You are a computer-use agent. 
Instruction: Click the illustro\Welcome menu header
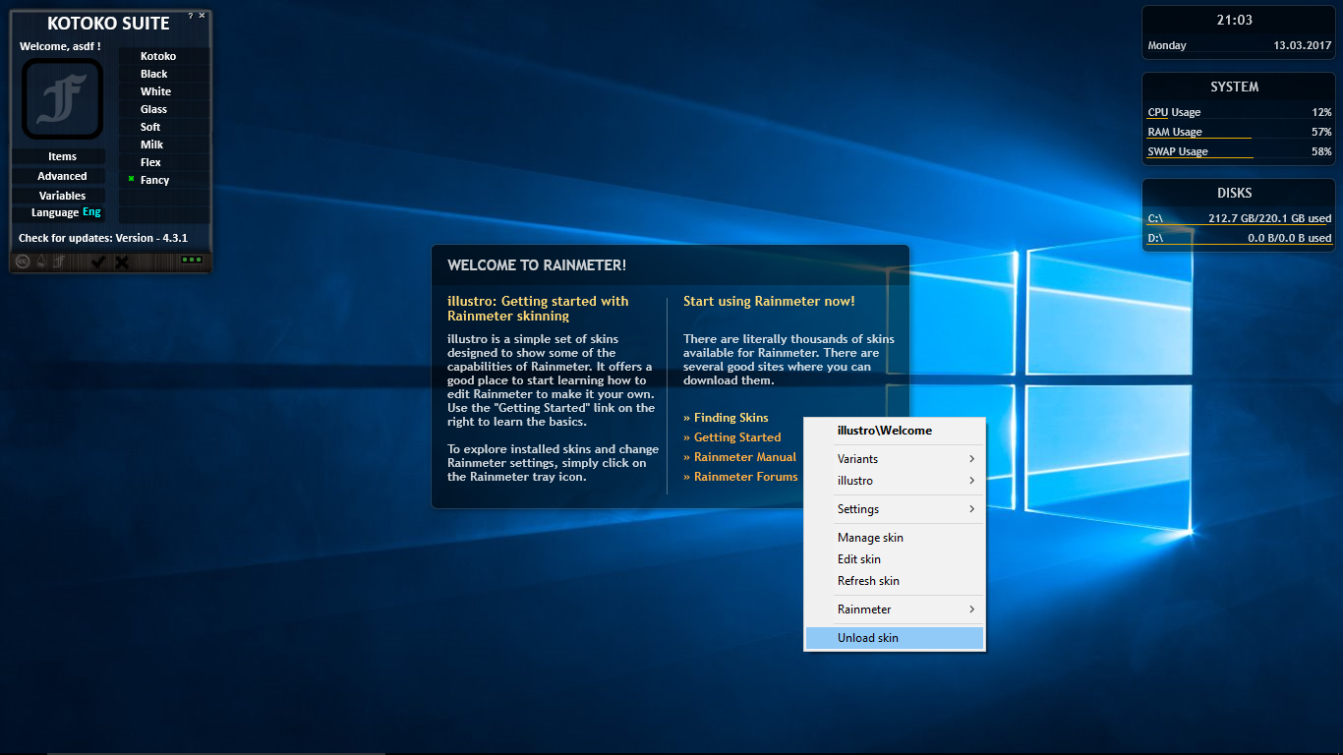tap(895, 431)
